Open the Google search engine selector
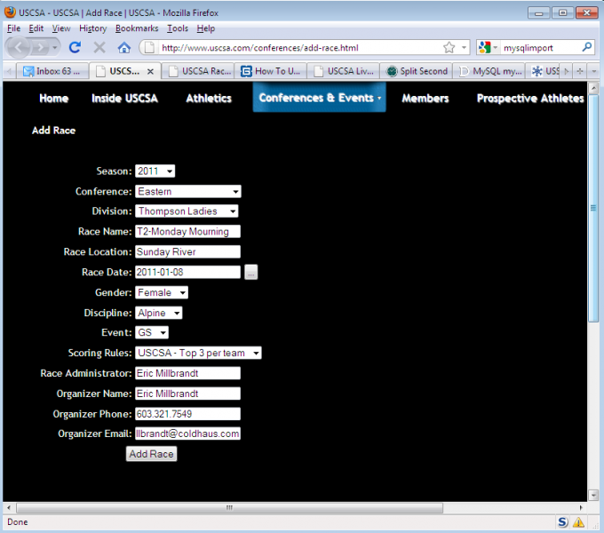Viewport: 604px width, 533px height. pos(488,47)
